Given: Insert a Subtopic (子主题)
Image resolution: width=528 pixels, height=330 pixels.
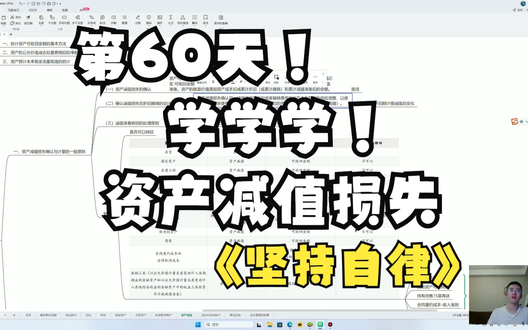Looking at the screenshot, I should 52,20.
